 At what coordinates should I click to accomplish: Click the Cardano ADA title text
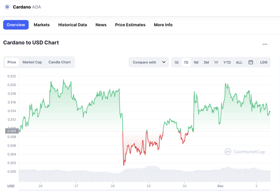[27, 7]
